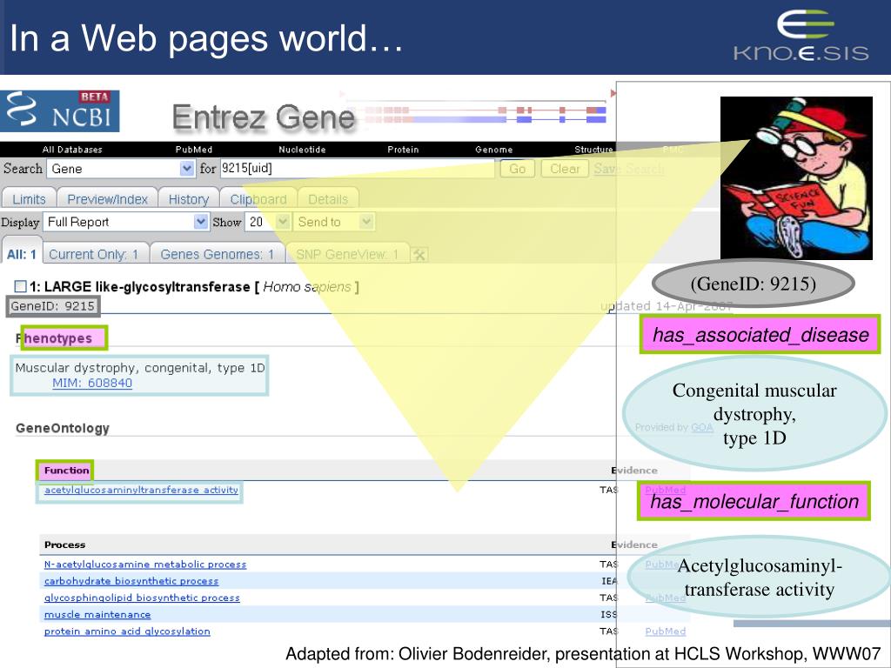891x668 pixels.
Task: Click the has_molecular_function magenta box
Action: tap(754, 501)
